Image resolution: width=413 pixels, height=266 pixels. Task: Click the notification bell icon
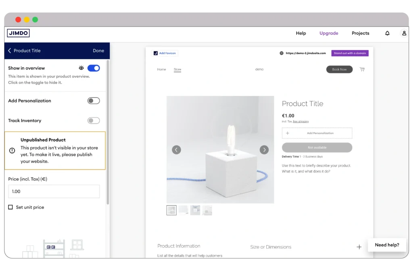point(387,33)
